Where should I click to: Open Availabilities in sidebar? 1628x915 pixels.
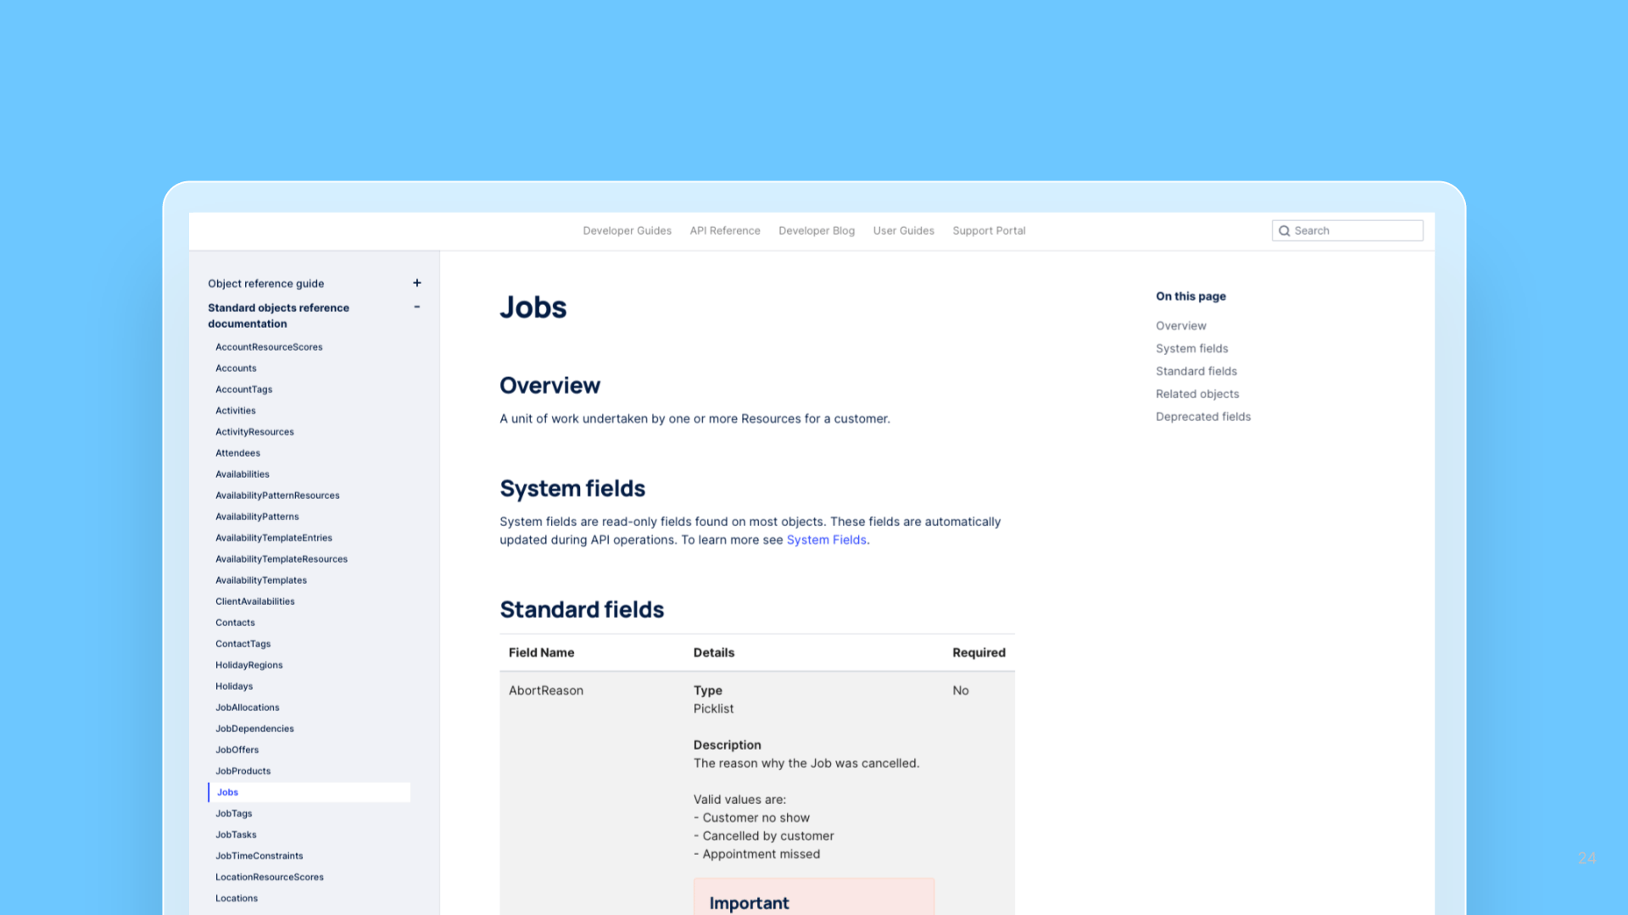(x=242, y=474)
